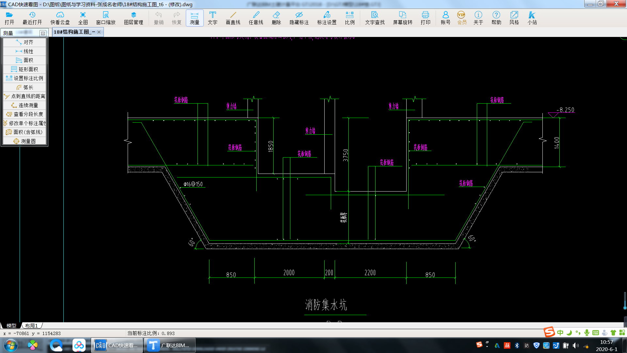This screenshot has width=627, height=353.
Task: Open the 比例 scale tool
Action: [x=350, y=18]
